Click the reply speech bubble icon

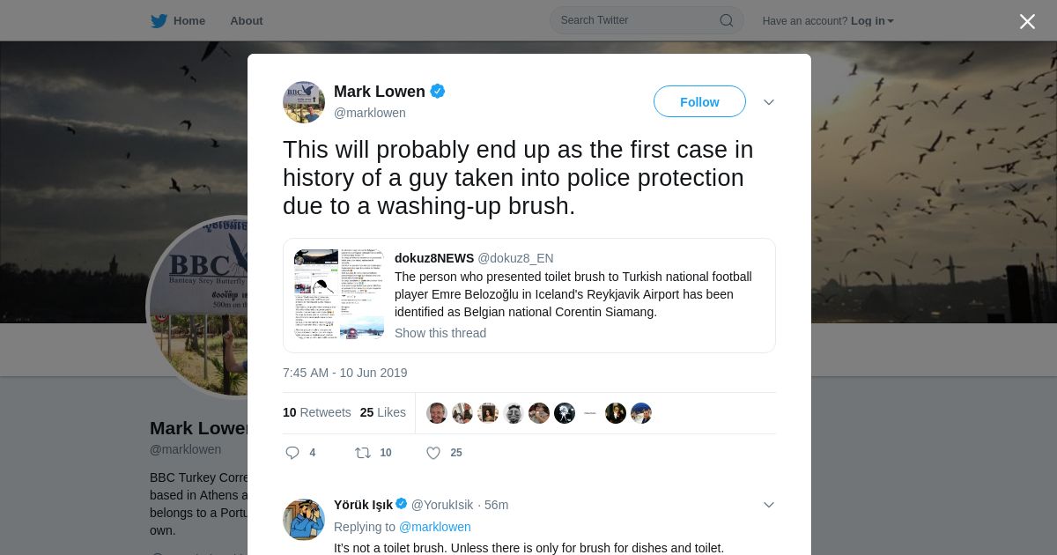pyautogui.click(x=292, y=453)
